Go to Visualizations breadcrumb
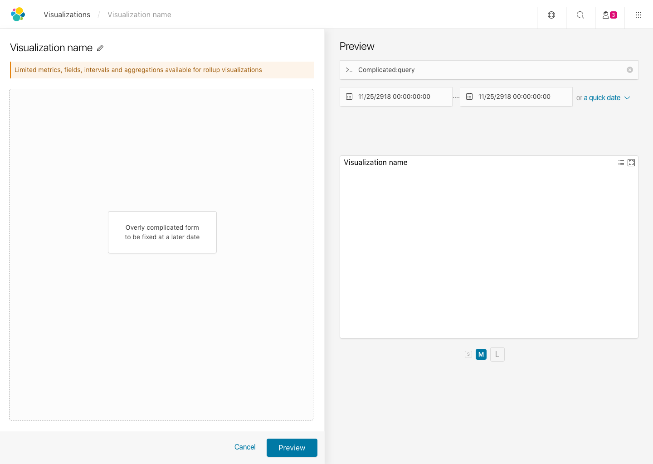Image resolution: width=653 pixels, height=464 pixels. point(67,14)
